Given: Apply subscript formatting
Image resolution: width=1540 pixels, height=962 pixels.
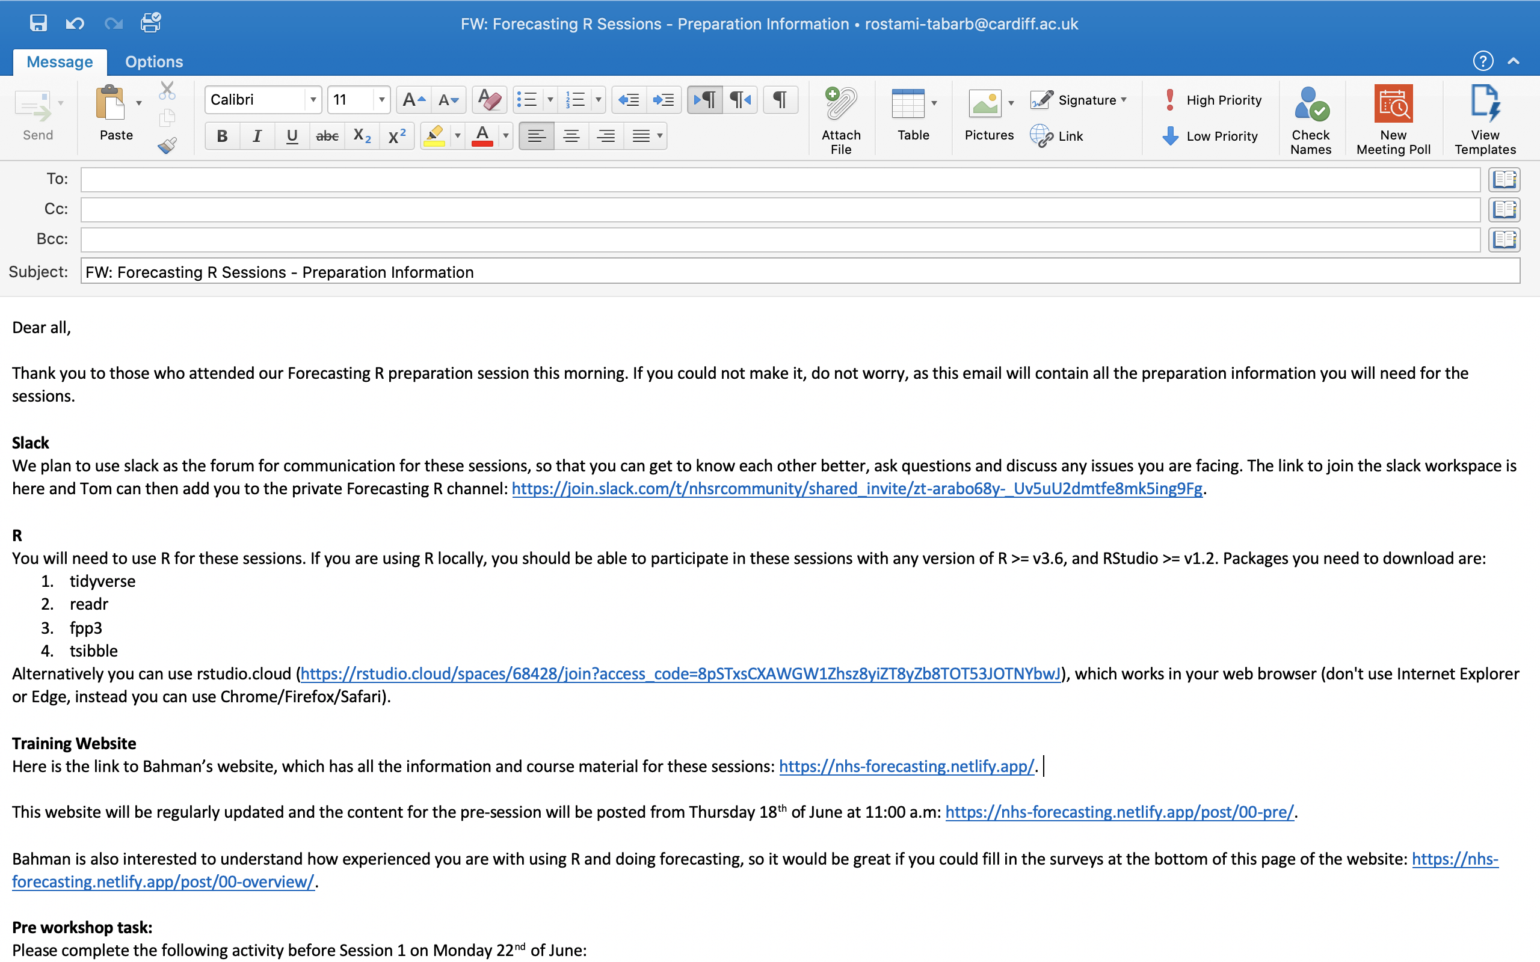Looking at the screenshot, I should (x=362, y=136).
